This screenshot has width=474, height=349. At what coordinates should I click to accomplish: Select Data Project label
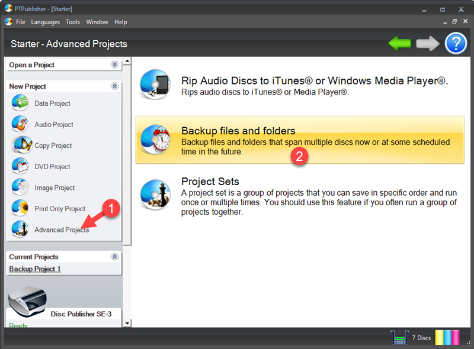pyautogui.click(x=52, y=104)
